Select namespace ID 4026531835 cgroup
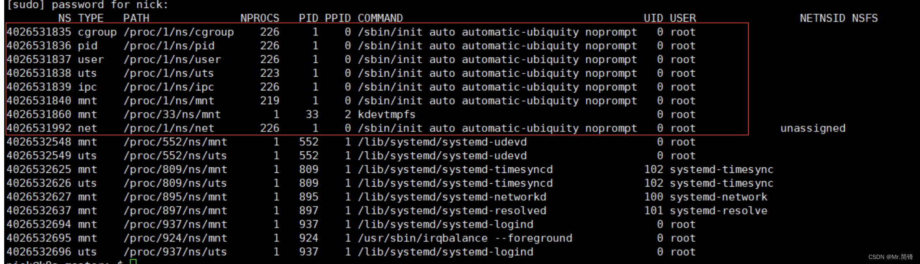 click(61, 32)
